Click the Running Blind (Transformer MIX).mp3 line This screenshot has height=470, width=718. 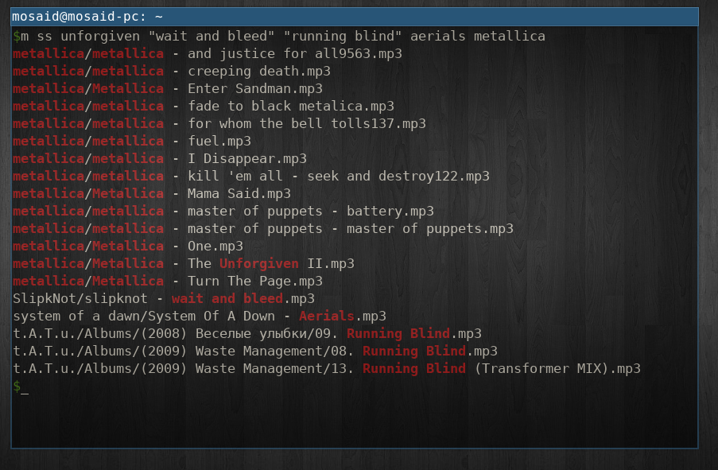[327, 368]
